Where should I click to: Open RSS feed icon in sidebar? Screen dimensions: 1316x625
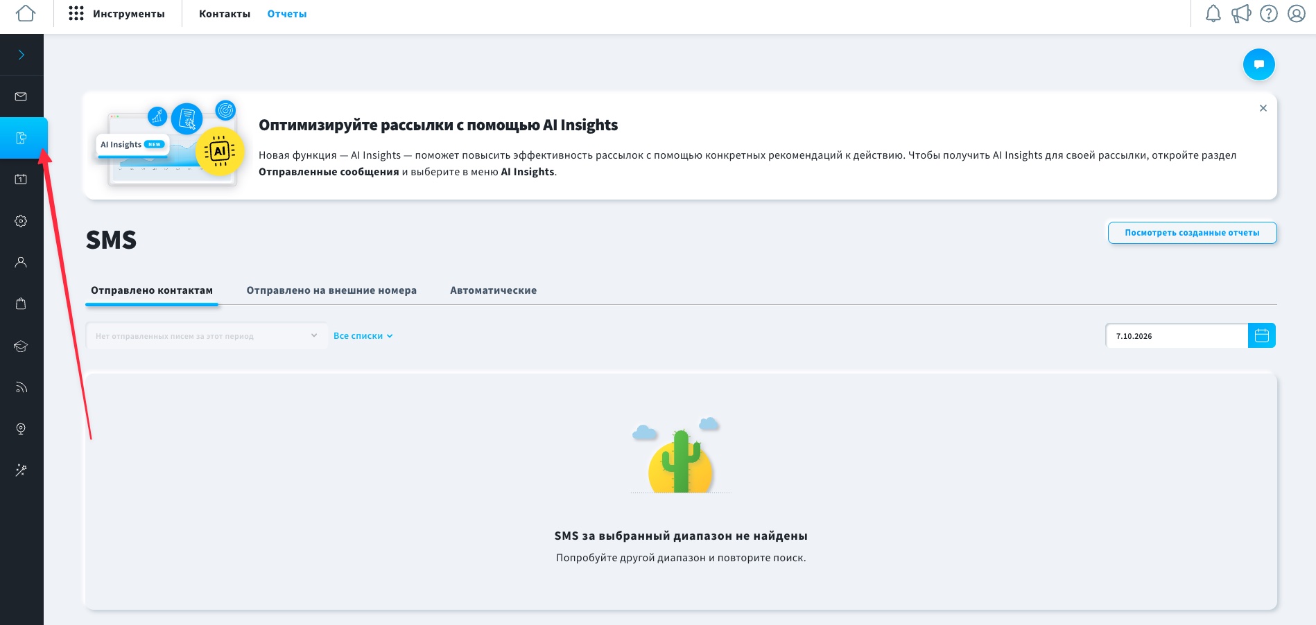pyautogui.click(x=21, y=387)
